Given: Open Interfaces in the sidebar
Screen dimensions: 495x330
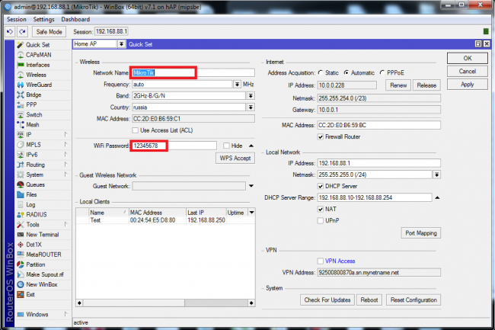Looking at the screenshot, I should 37,65.
